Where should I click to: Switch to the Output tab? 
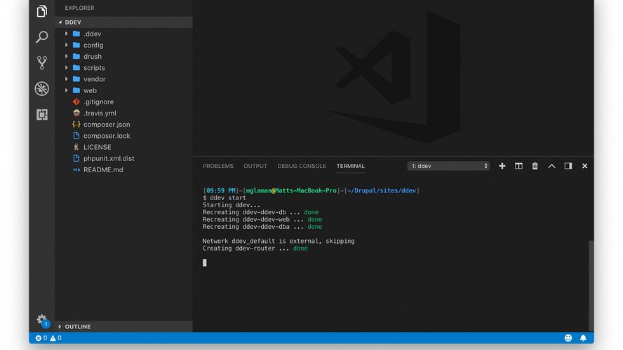point(255,166)
